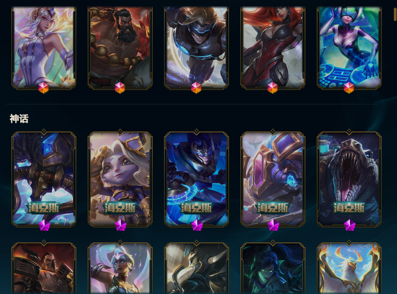This screenshot has width=397, height=294.
Task: Open the Hextech Renekton open-jaw crocodile card
Action: point(349,179)
